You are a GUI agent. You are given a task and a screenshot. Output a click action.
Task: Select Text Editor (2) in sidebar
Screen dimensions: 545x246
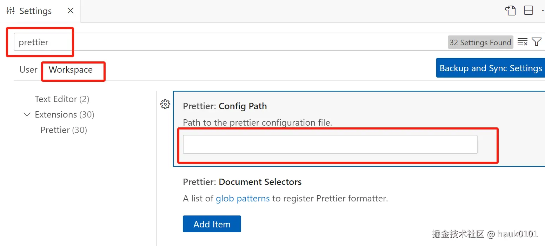coord(62,99)
